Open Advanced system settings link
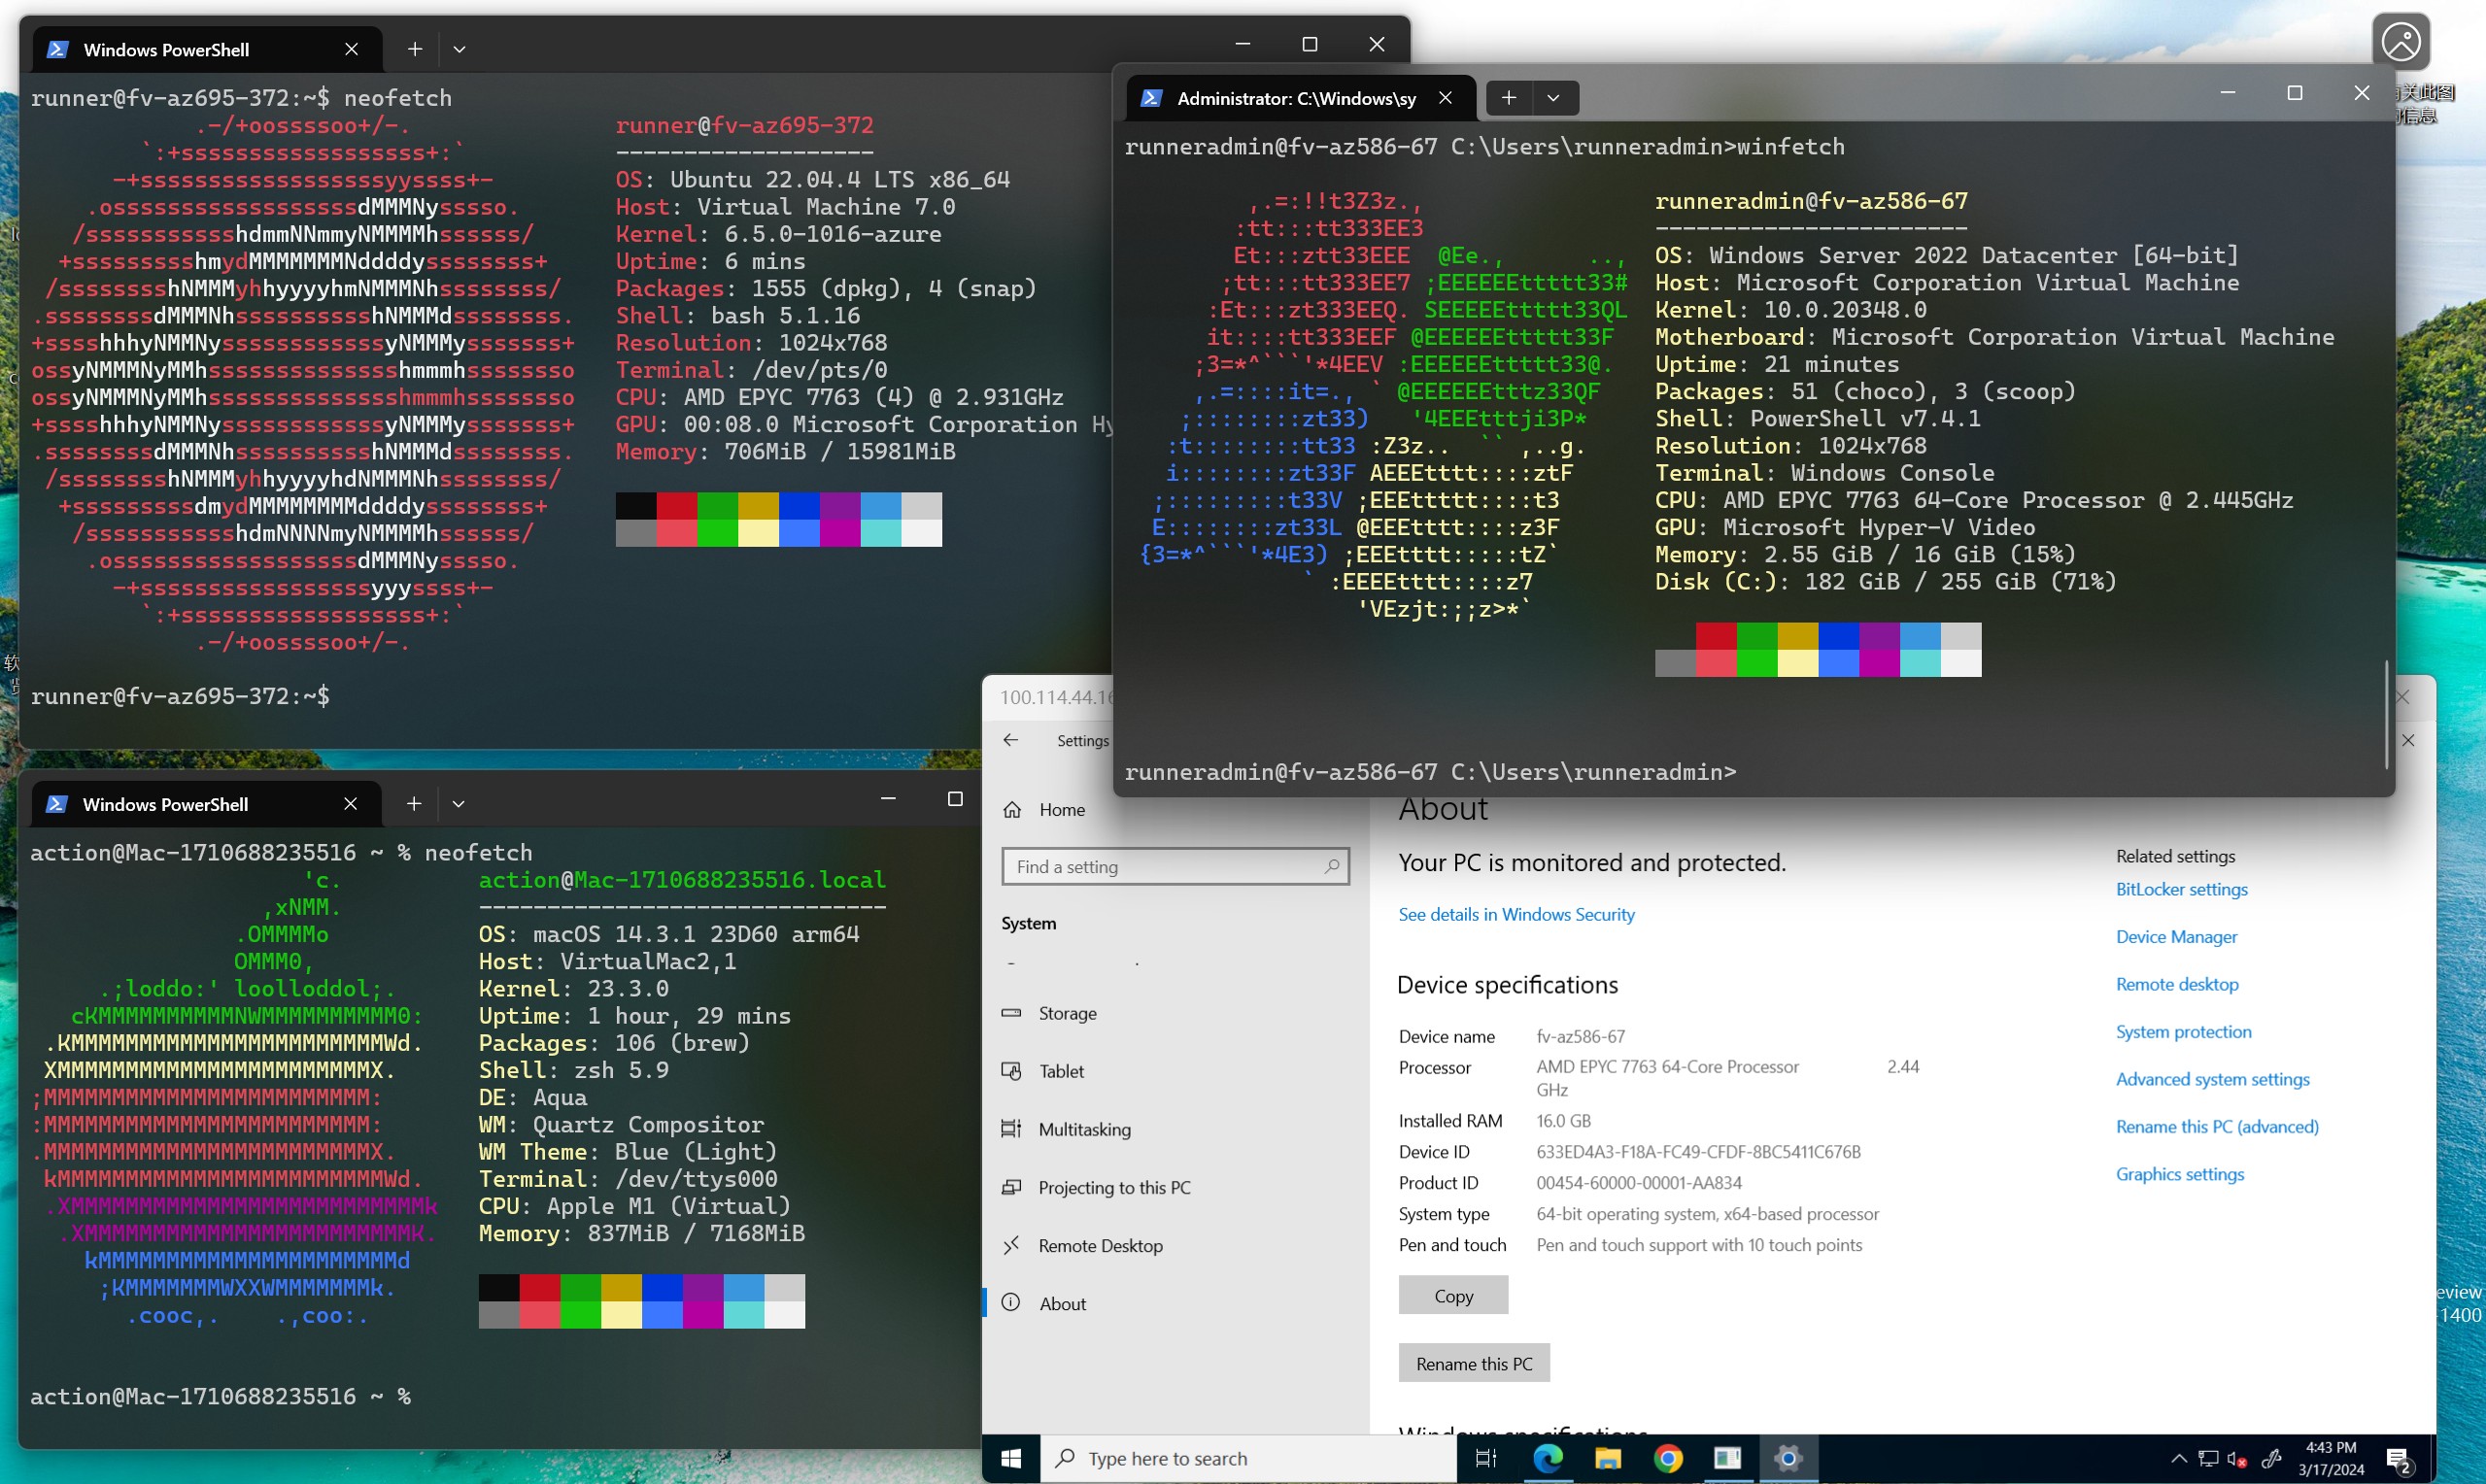The width and height of the screenshot is (2486, 1484). (2212, 1079)
